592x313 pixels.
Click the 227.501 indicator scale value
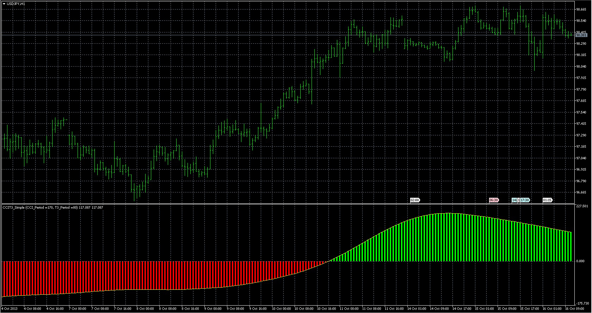(582, 206)
